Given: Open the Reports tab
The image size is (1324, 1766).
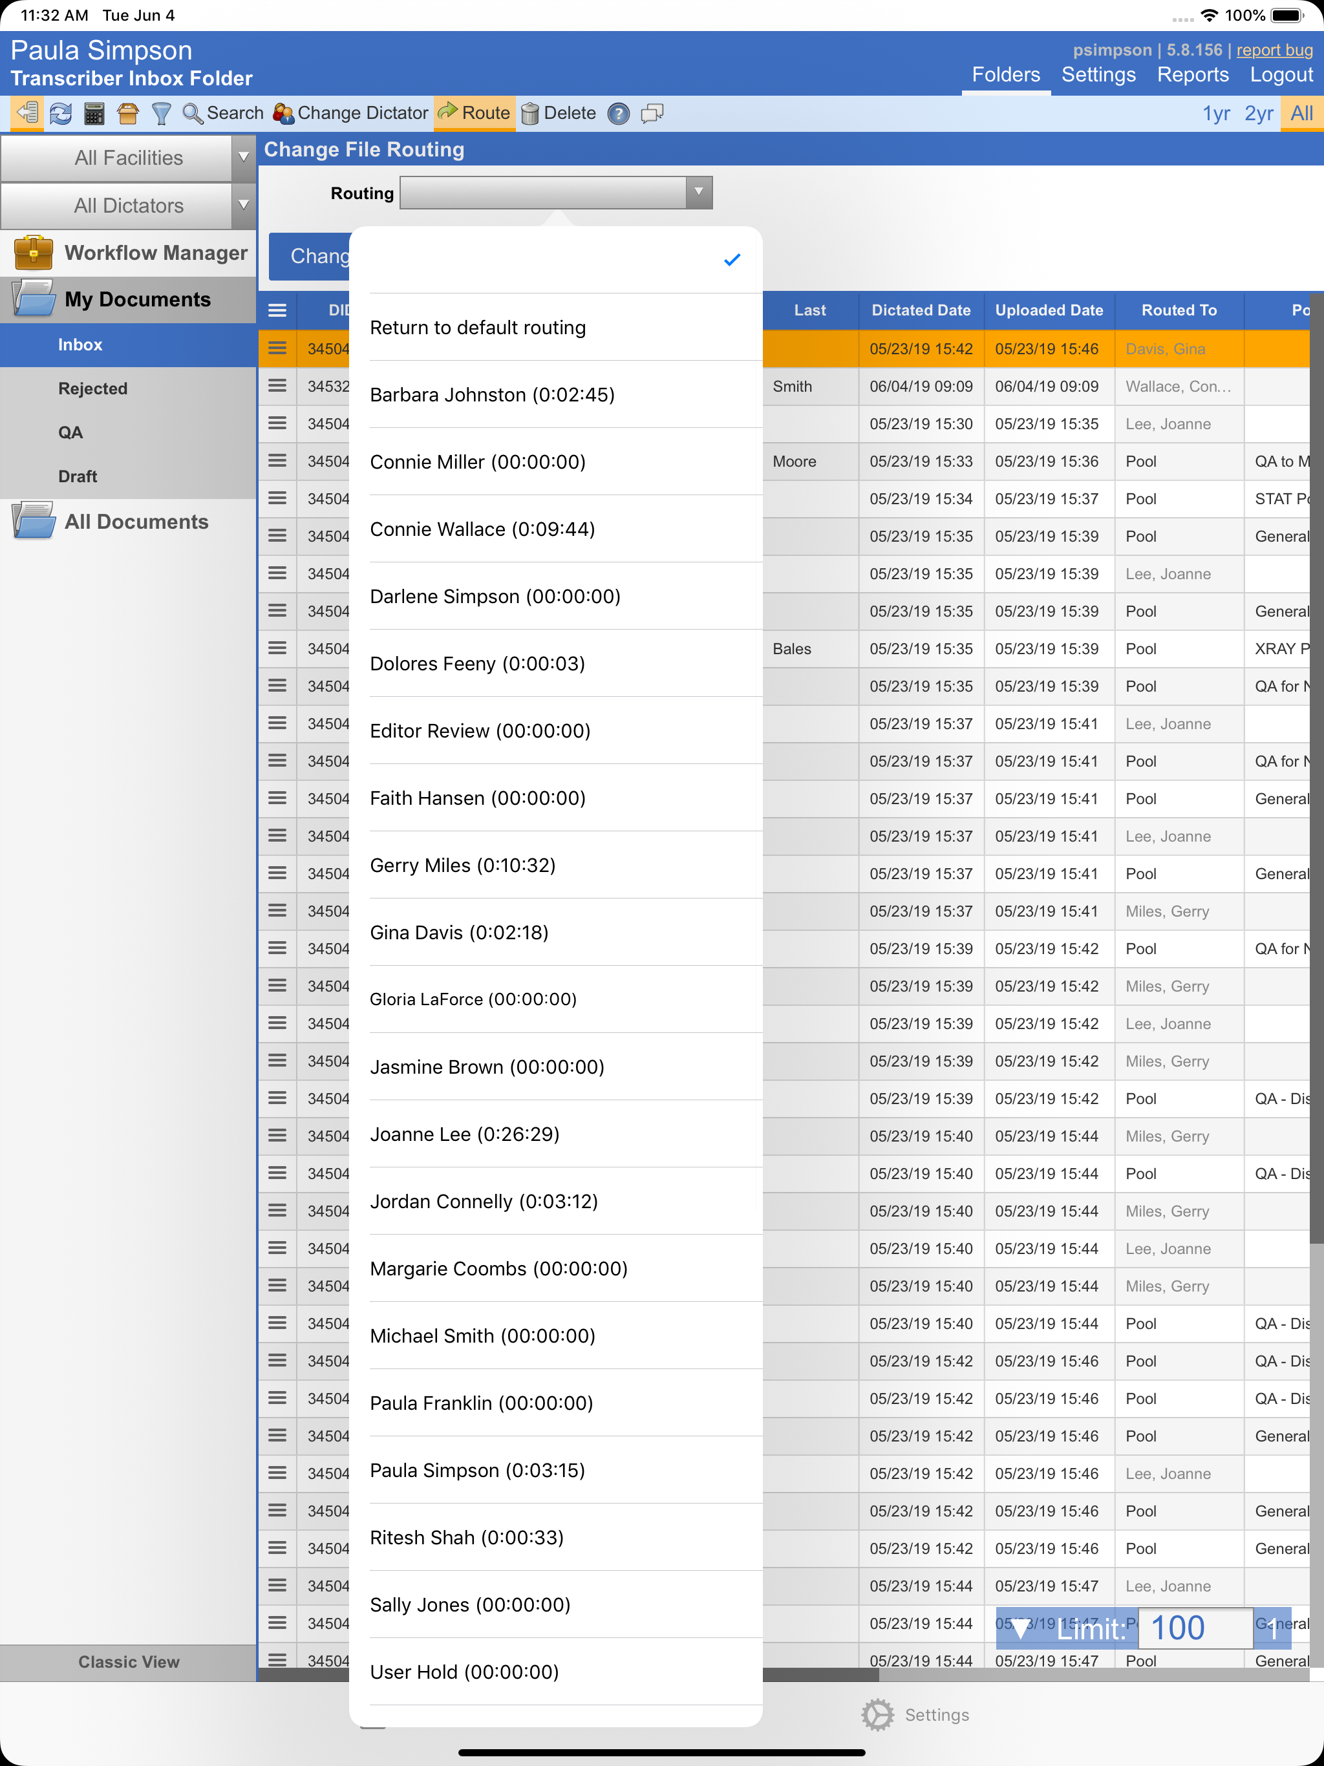Looking at the screenshot, I should tap(1192, 75).
